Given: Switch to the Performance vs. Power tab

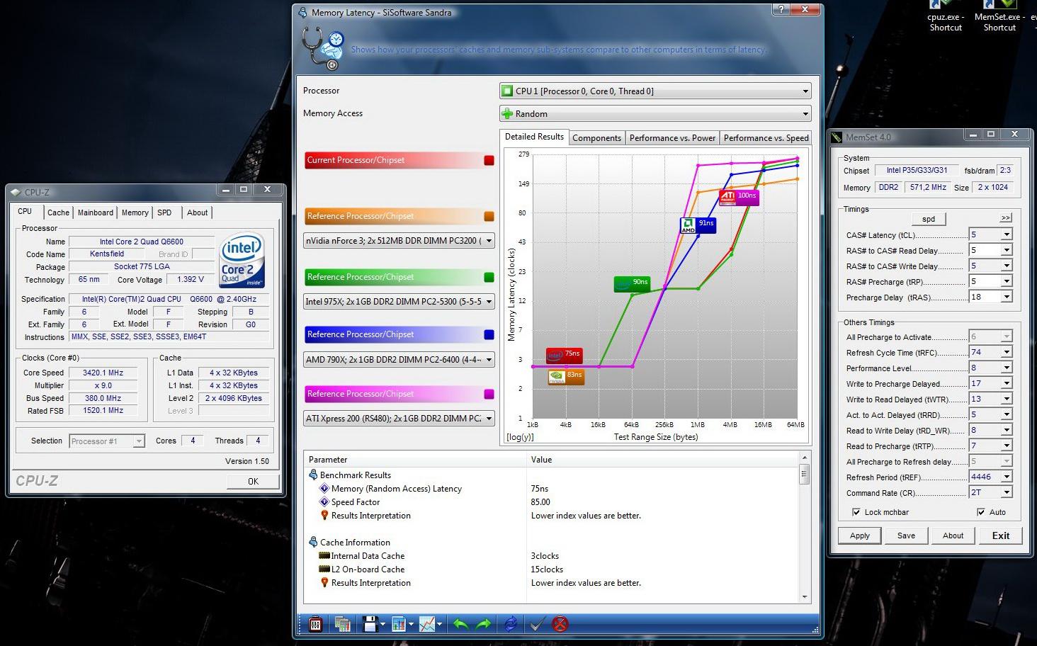Looking at the screenshot, I should click(x=672, y=138).
